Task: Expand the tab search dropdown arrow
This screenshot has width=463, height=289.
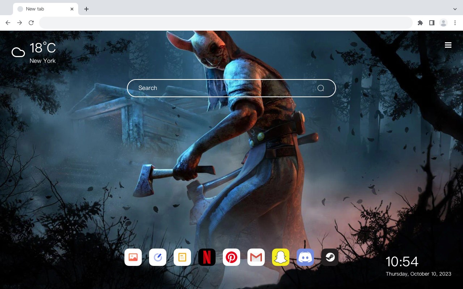Action: [x=455, y=9]
